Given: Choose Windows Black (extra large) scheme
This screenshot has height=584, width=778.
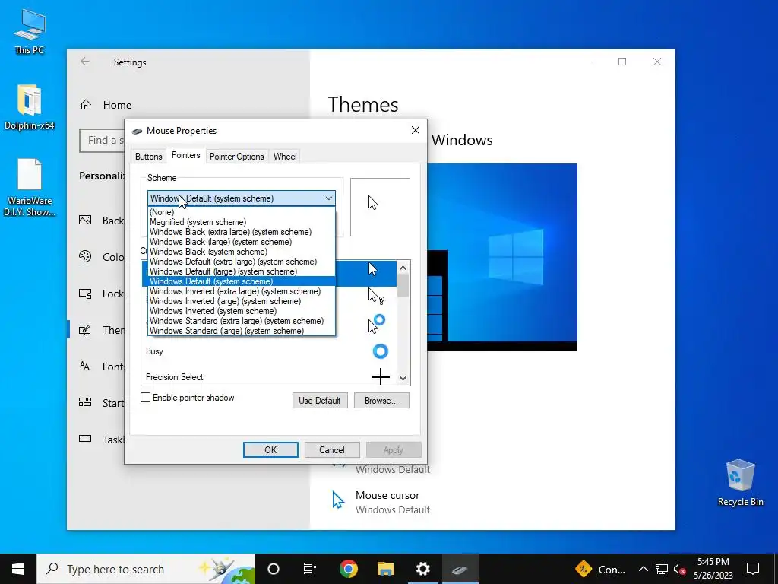Looking at the screenshot, I should point(242,232).
